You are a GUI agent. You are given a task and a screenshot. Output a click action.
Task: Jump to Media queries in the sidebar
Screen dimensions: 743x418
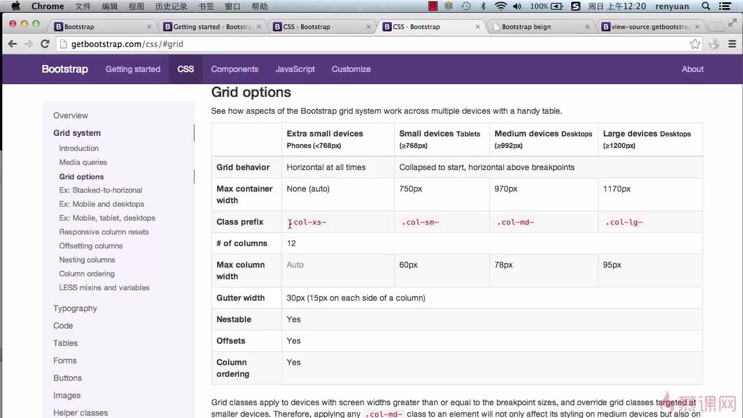[x=83, y=162]
